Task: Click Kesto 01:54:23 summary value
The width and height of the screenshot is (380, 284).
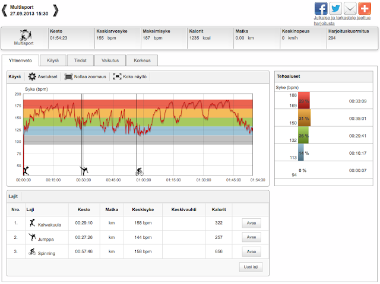Action: pyautogui.click(x=59, y=38)
